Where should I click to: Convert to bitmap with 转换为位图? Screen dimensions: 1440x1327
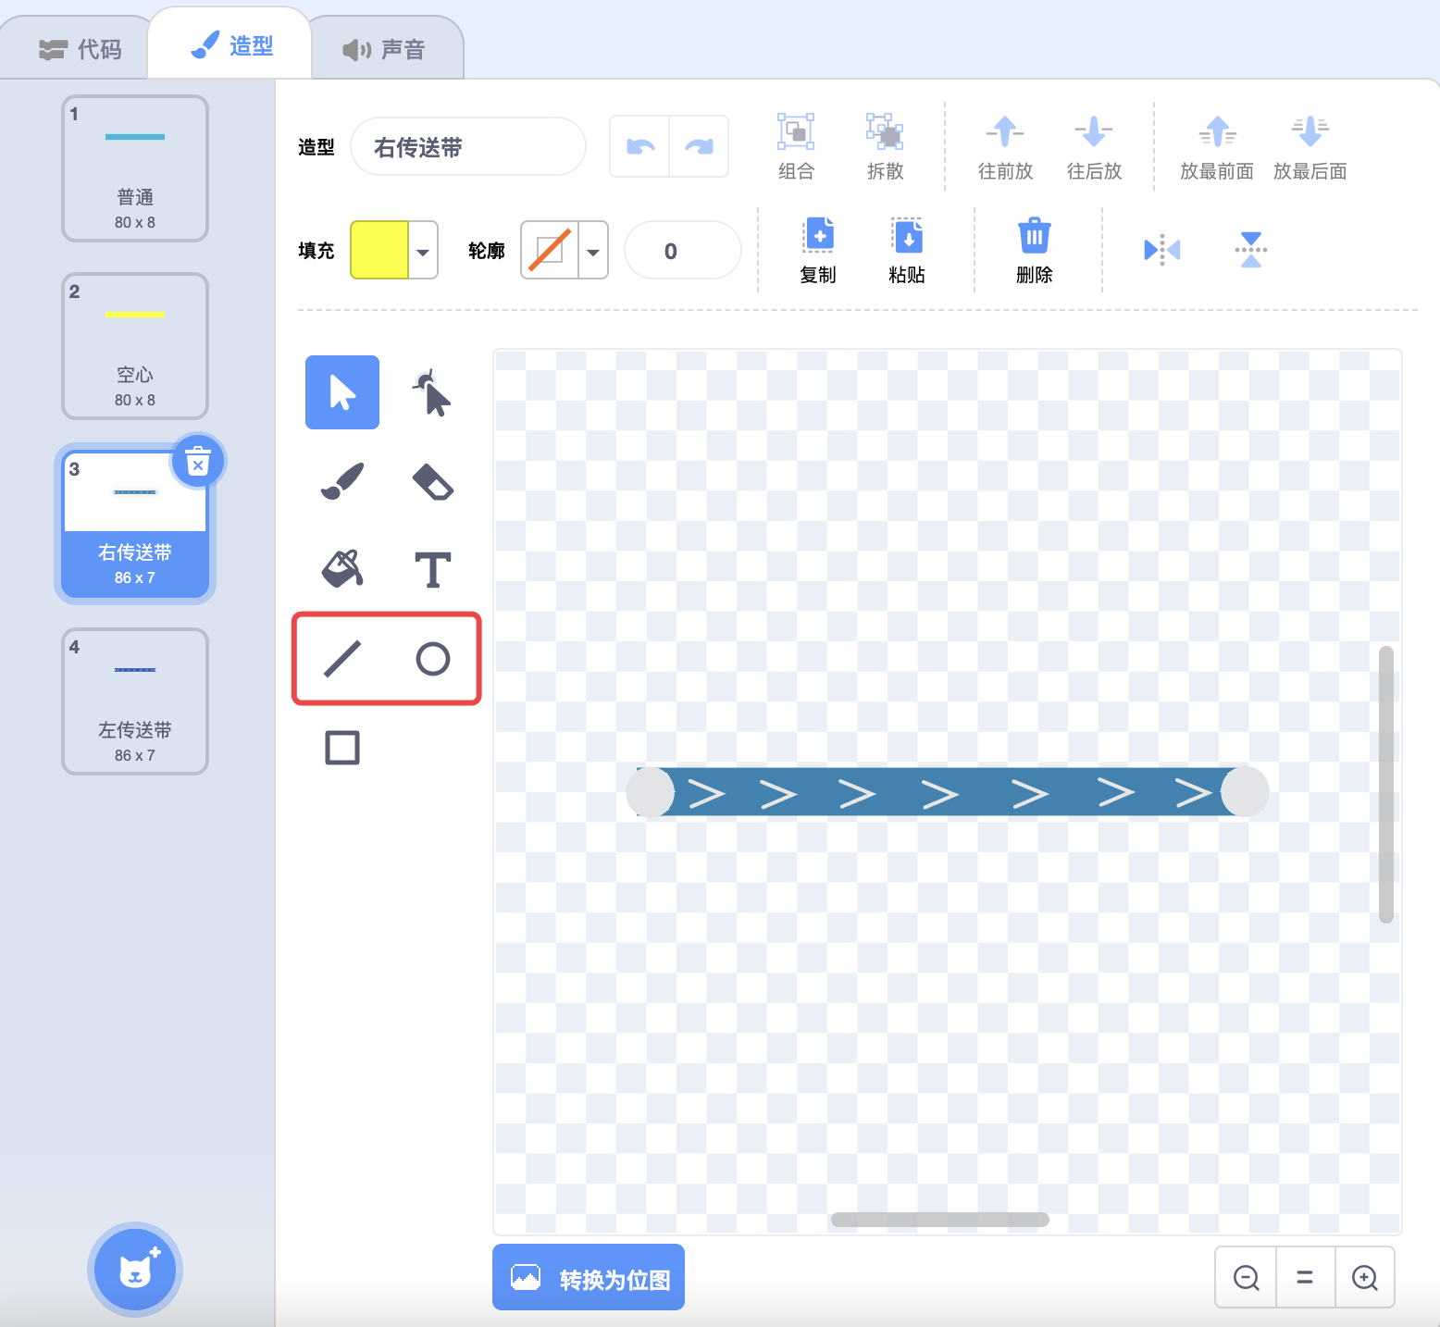(589, 1277)
